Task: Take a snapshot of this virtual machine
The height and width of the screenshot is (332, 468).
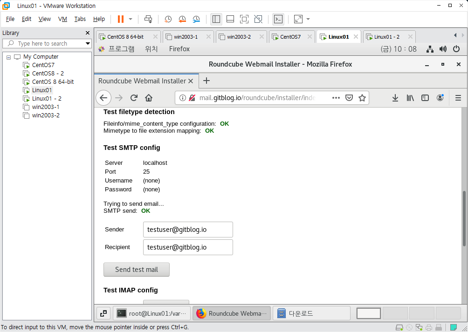Action: point(168,19)
